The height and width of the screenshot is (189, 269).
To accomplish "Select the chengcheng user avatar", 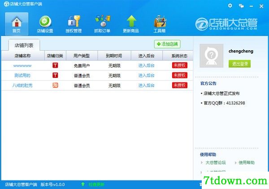I will point(211,56).
